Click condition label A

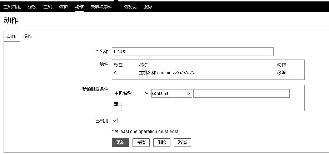(x=115, y=73)
